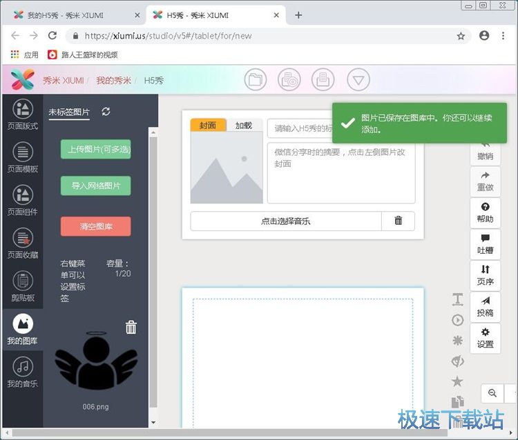This screenshot has width=518, height=440.
Task: Open Chrome three-dot menu
Action: pos(503,35)
